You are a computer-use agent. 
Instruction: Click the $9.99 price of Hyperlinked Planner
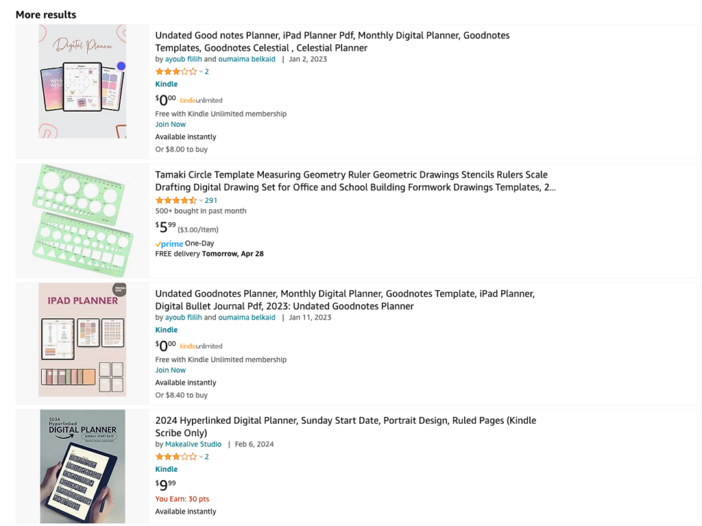166,485
